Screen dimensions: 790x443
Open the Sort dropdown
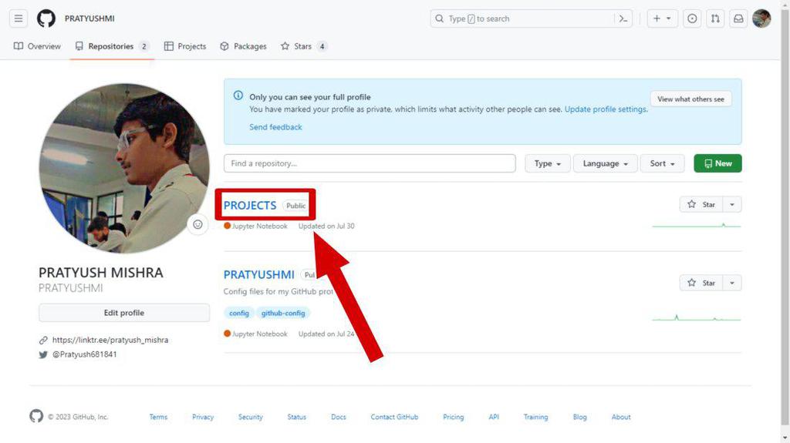(x=662, y=163)
